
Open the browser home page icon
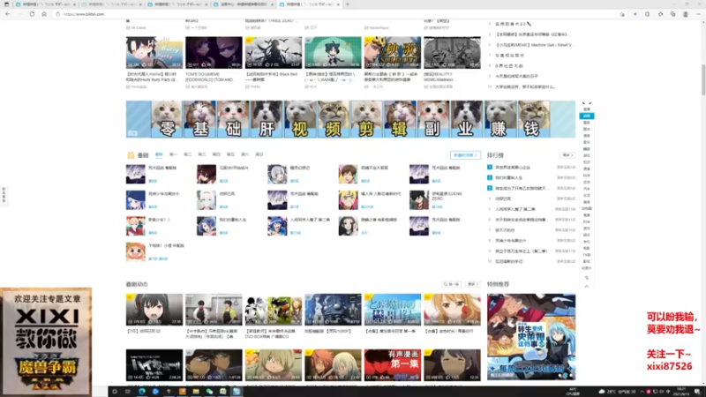click(43, 14)
